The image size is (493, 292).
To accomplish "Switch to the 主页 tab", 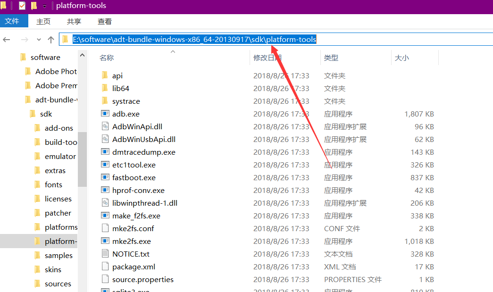I will pos(43,21).
